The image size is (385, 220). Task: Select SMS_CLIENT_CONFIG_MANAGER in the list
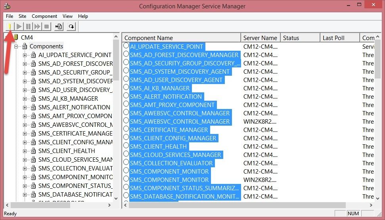pyautogui.click(x=173, y=138)
